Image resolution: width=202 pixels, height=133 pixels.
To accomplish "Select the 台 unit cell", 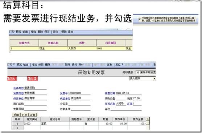I will tap(91, 124).
